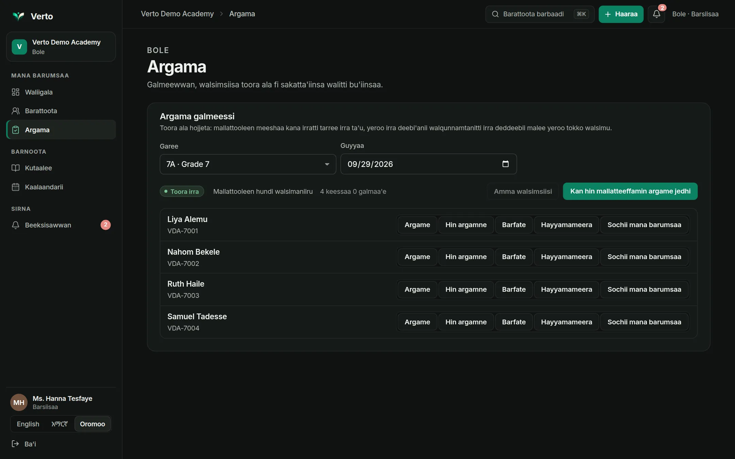Click the green V academy badge
735x459 pixels.
pyautogui.click(x=19, y=47)
